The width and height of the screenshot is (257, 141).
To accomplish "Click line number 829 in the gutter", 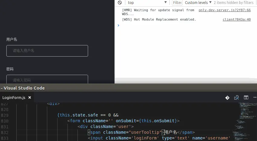I will [5, 115].
